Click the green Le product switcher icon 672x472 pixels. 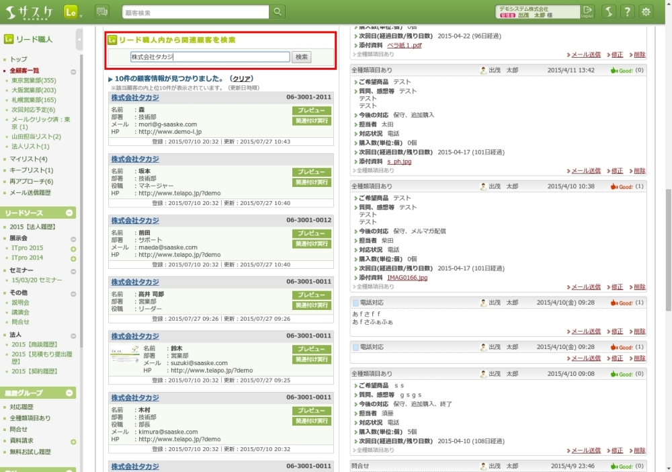pos(72,11)
